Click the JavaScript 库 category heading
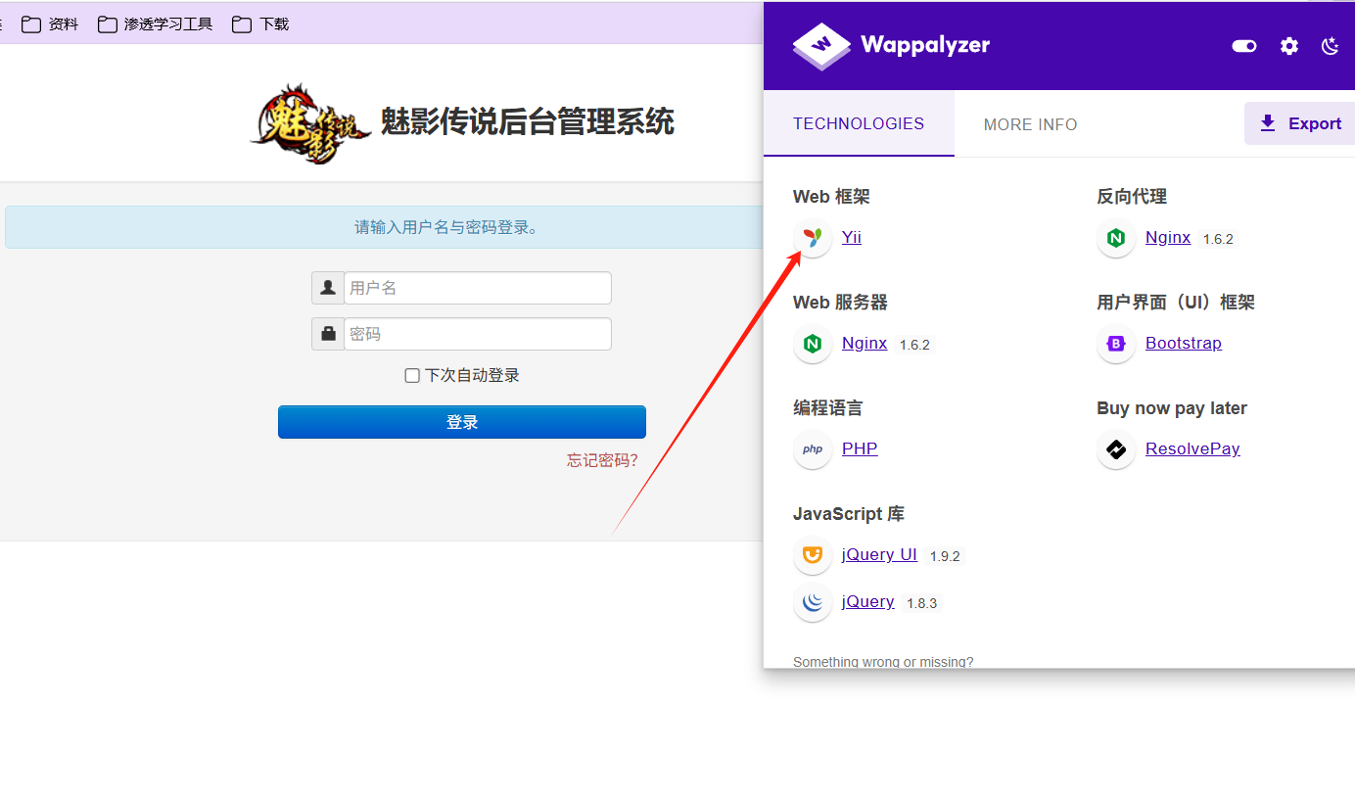 [849, 514]
